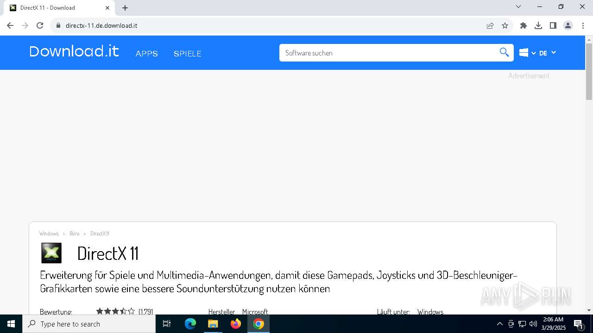Bookmark this page with the star icon

tap(505, 25)
